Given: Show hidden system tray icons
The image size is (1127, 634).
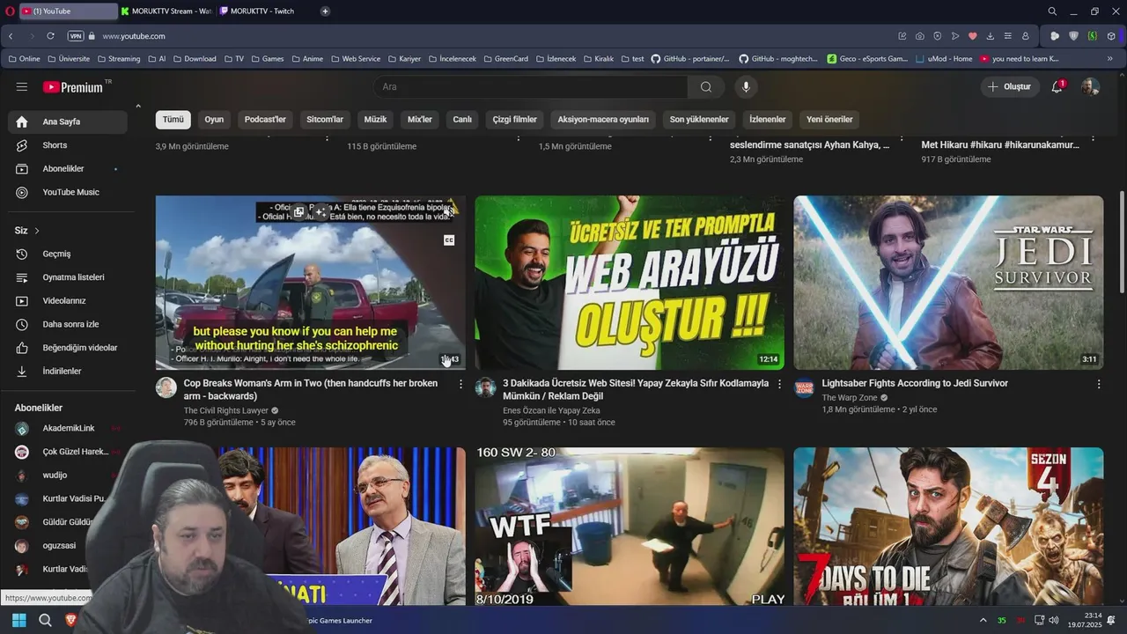Looking at the screenshot, I should tap(983, 621).
